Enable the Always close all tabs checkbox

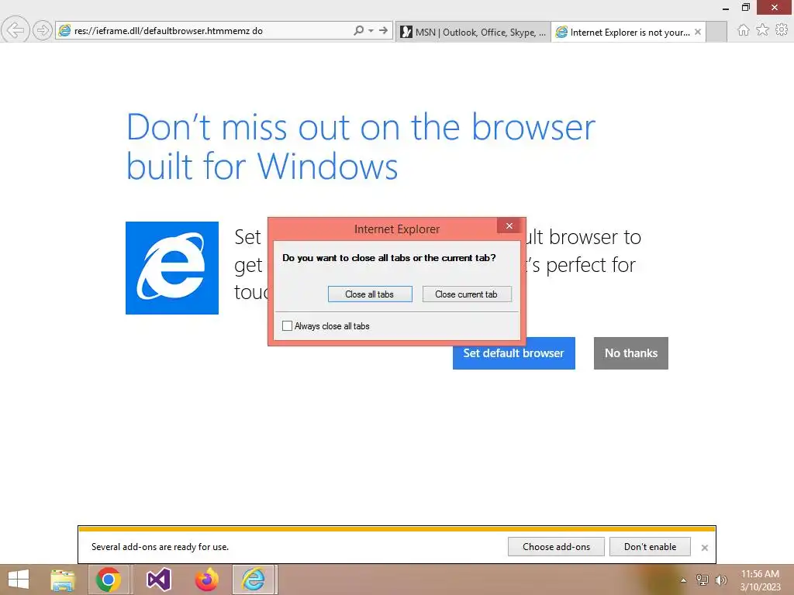tap(287, 326)
